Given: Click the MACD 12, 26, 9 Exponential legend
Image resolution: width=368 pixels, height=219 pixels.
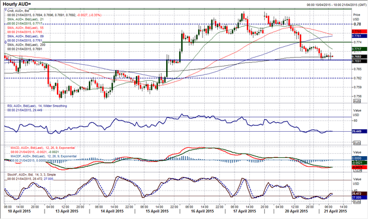Looking at the screenshot, I should point(43,148).
